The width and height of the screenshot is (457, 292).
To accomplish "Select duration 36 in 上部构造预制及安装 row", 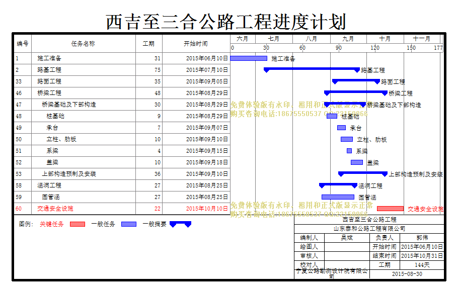I will pos(158,174).
